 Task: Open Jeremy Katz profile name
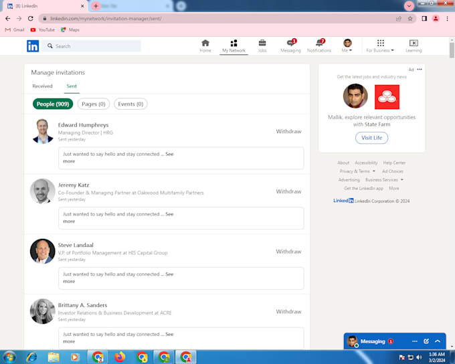pos(74,185)
